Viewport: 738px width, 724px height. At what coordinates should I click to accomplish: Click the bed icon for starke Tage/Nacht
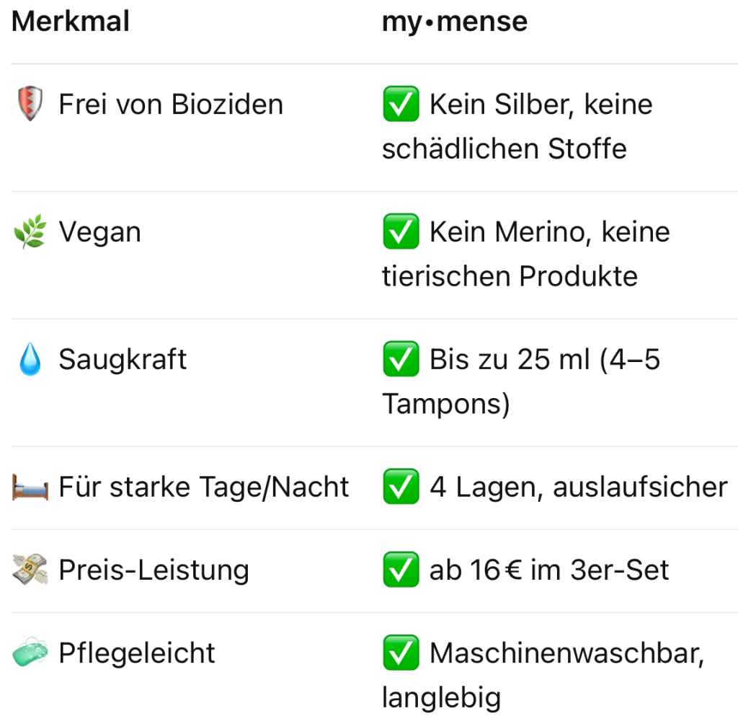click(30, 487)
